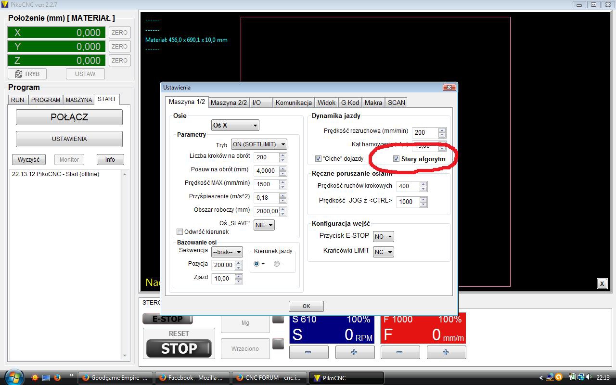This screenshot has height=385, width=616.
Task: Toggle the "Ciche" dojazdy checkbox
Action: click(318, 159)
